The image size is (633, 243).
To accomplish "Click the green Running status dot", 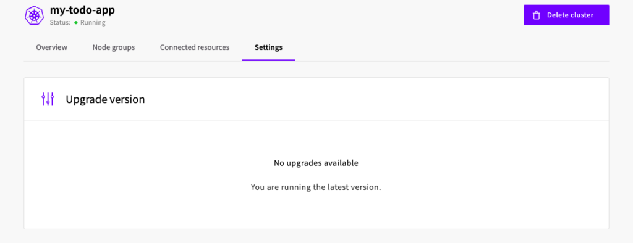I will click(x=76, y=23).
